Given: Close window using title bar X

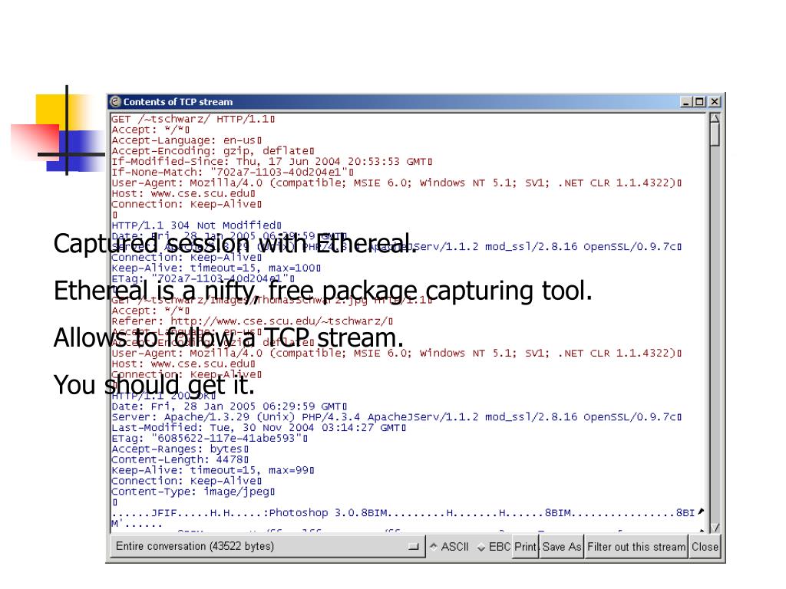Looking at the screenshot, I should (715, 102).
